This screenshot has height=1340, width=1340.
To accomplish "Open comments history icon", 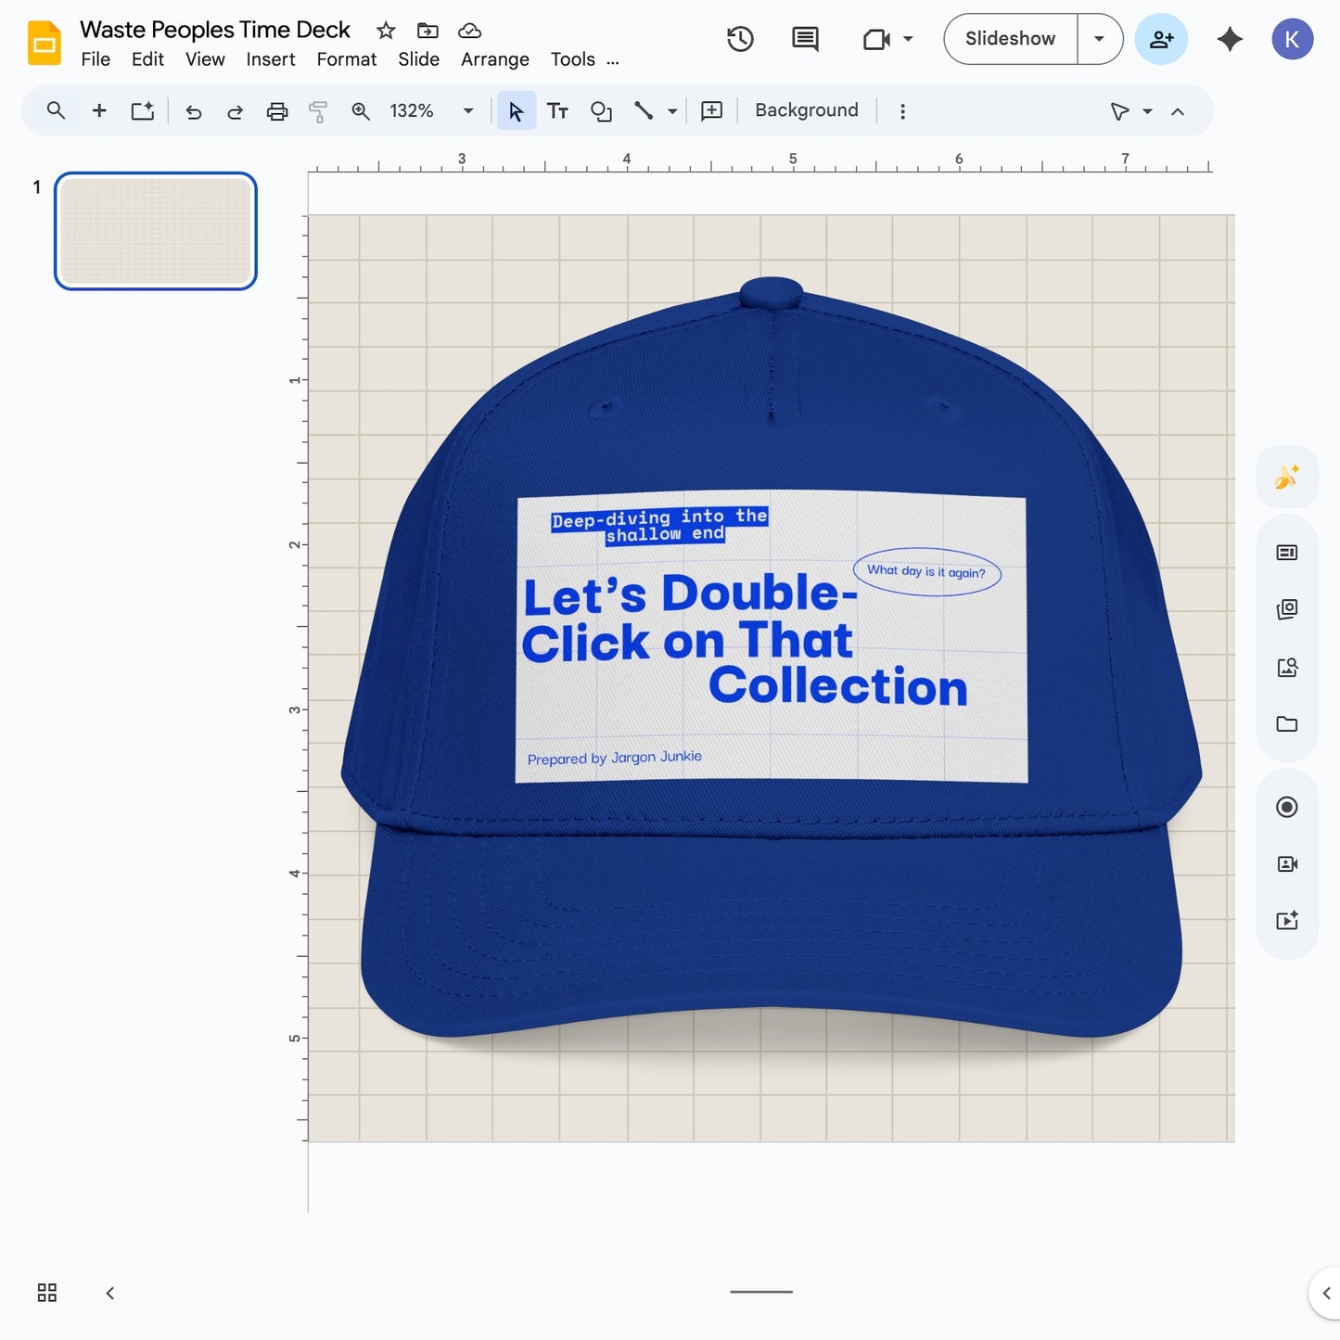I will 805,39.
